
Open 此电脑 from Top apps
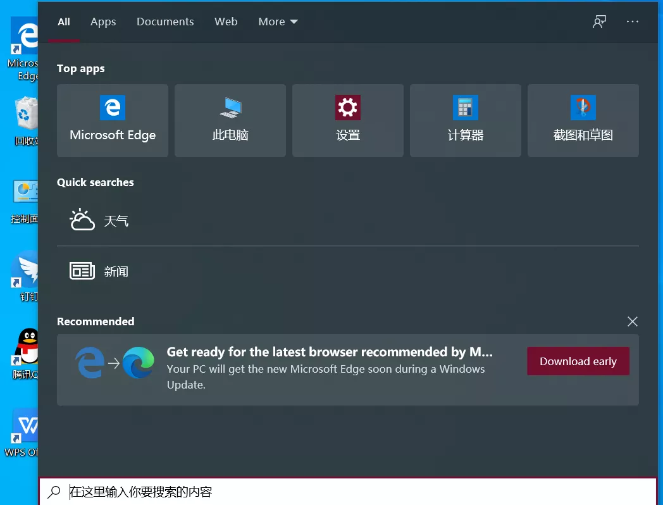[x=230, y=120]
